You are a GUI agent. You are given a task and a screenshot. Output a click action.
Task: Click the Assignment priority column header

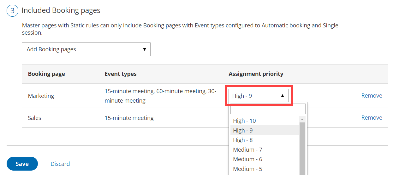click(x=256, y=74)
